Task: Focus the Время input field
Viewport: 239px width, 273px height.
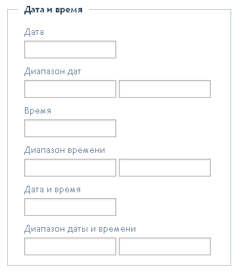Action: [x=70, y=128]
